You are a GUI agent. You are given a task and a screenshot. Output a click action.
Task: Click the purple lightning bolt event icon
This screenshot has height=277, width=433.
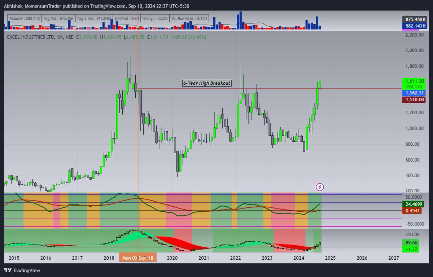320,187
